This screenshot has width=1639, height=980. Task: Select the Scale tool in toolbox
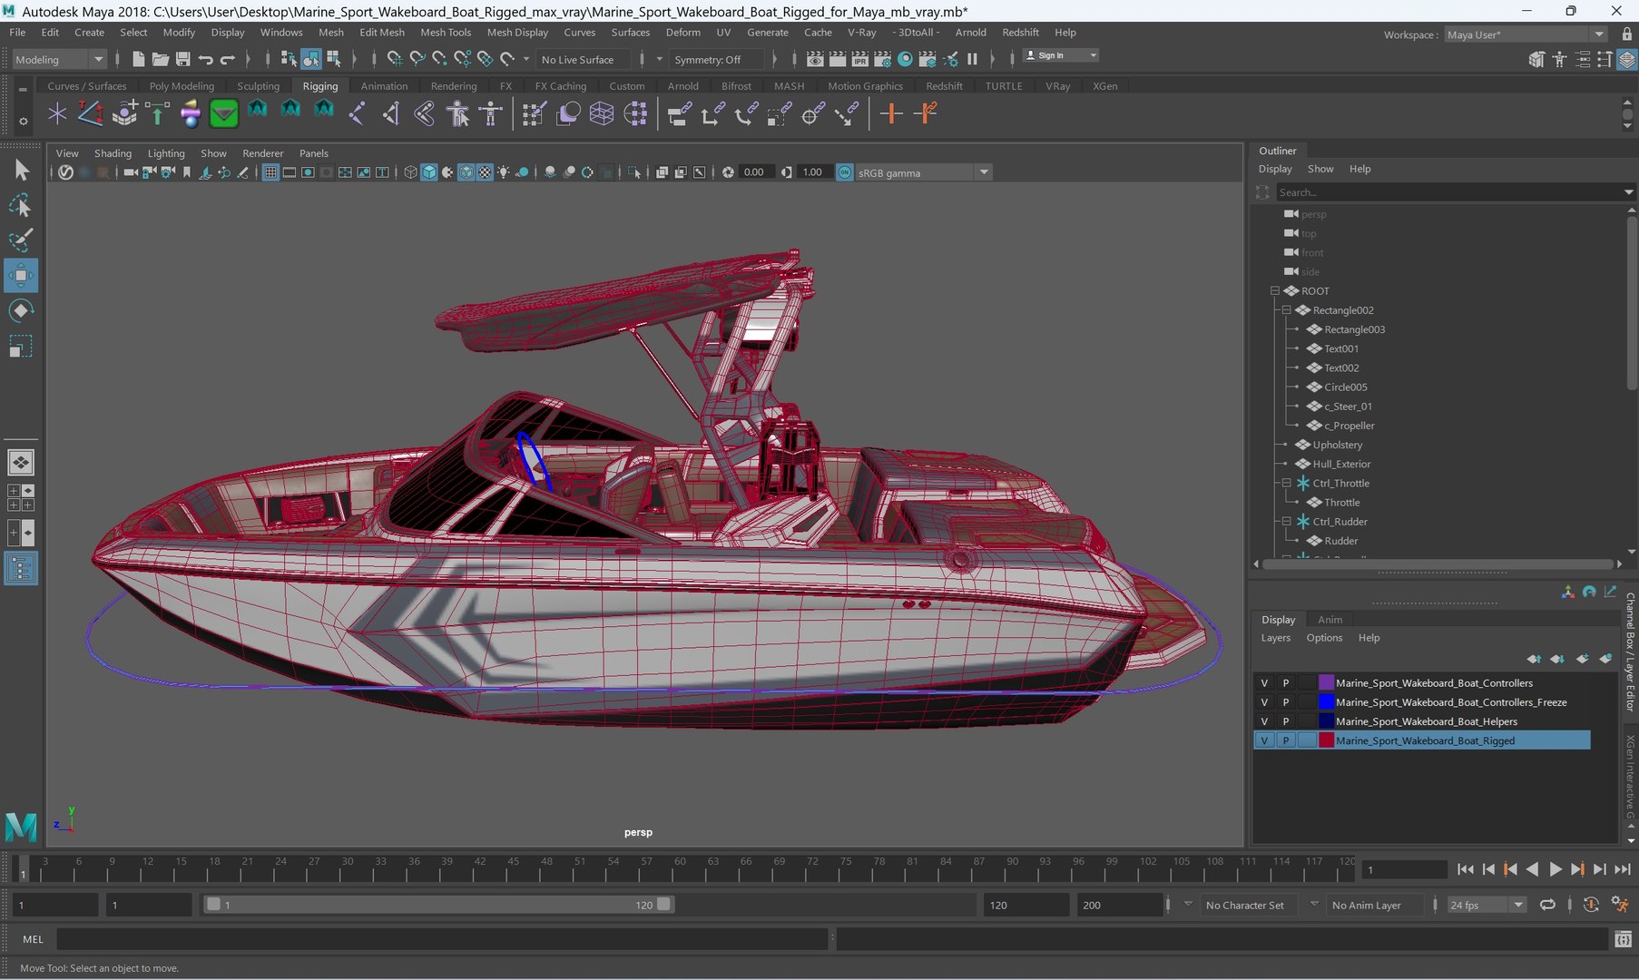pos(20,347)
